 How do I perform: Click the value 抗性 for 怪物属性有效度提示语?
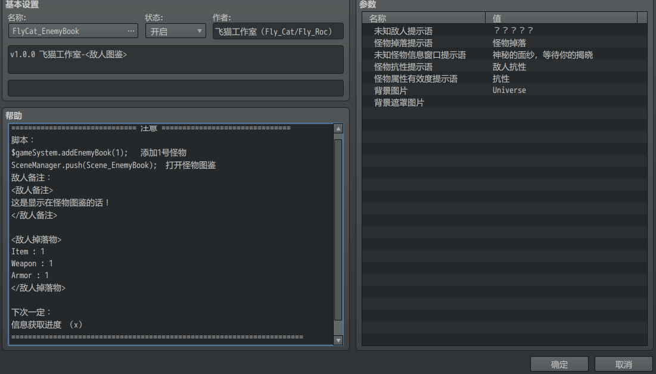point(500,79)
